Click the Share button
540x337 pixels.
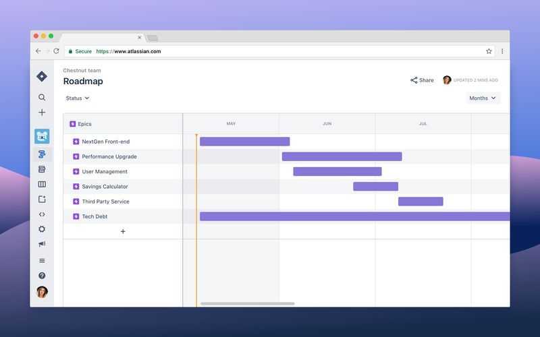click(x=422, y=80)
